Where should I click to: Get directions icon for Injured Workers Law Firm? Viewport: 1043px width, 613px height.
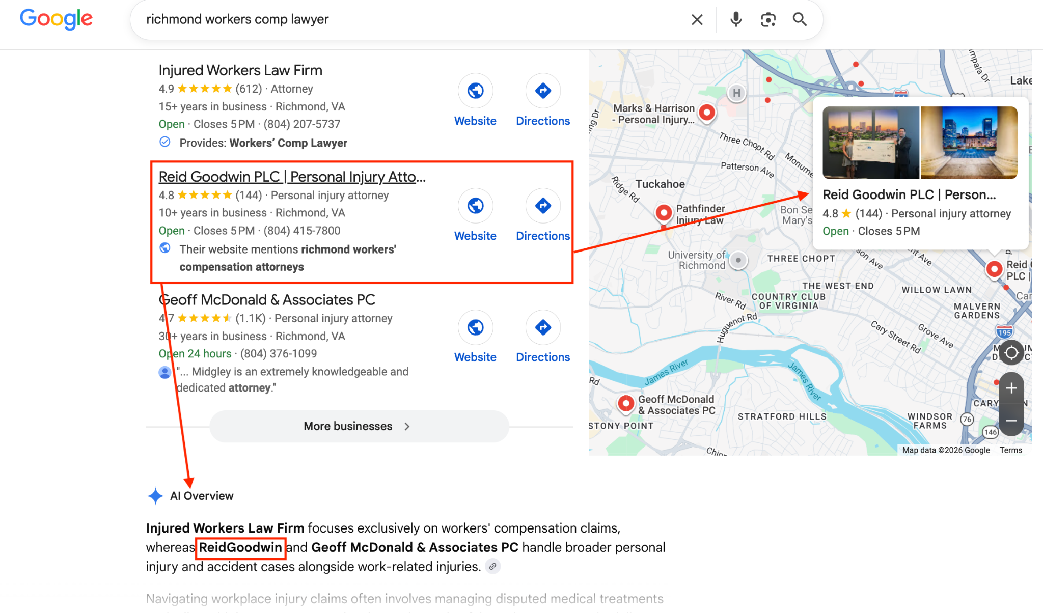[x=543, y=91]
